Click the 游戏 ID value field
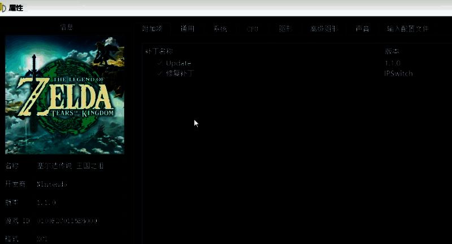Viewport: 452px width, 244px height. [67, 221]
